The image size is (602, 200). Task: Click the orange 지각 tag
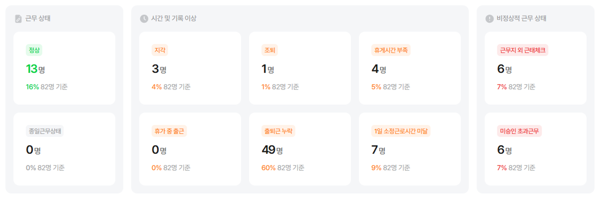pos(160,50)
